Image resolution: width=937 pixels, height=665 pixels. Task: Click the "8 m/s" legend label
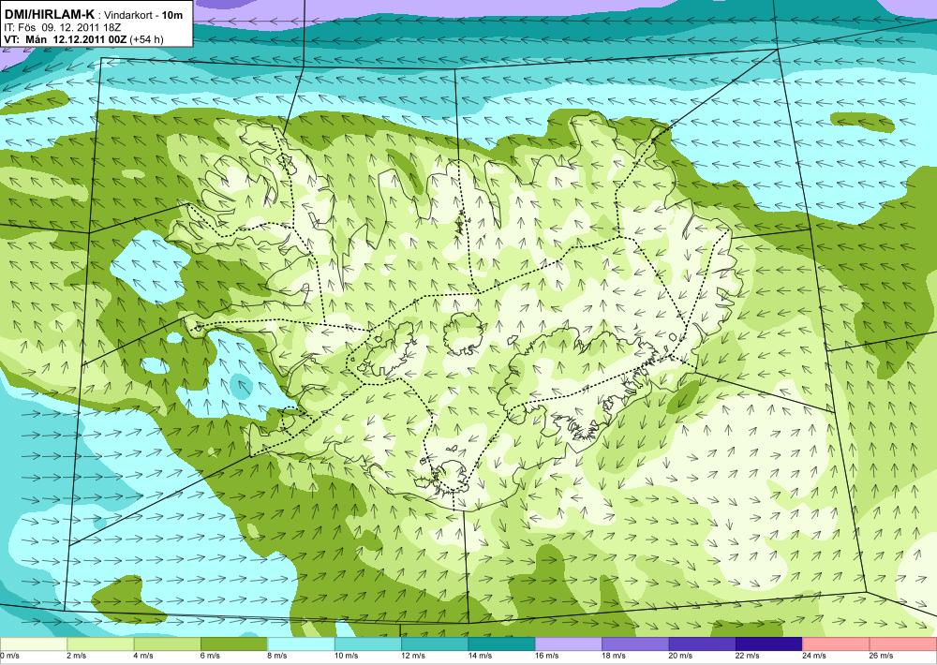(x=277, y=656)
